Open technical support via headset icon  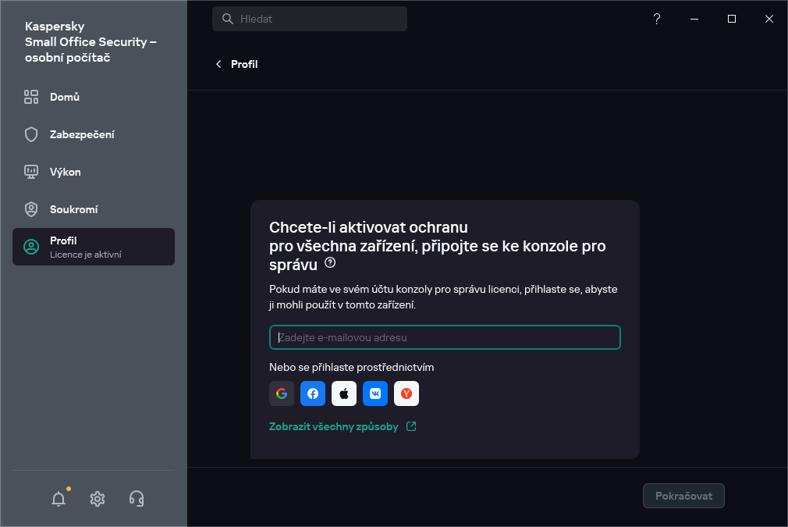click(x=137, y=498)
